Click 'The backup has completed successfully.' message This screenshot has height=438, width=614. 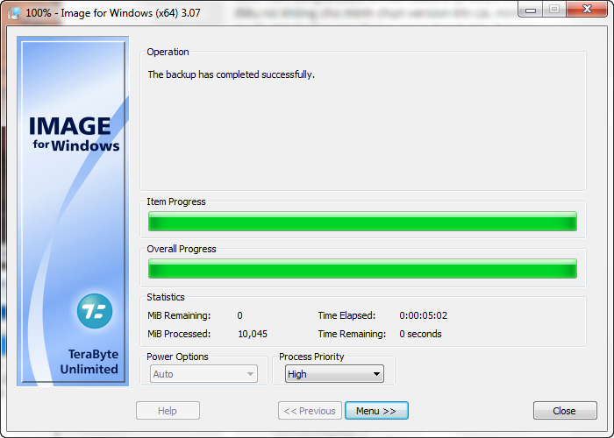[x=231, y=74]
